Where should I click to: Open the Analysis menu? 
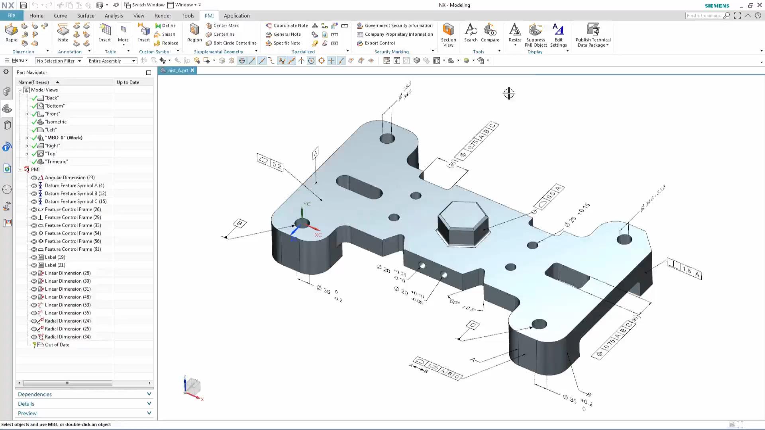(114, 15)
